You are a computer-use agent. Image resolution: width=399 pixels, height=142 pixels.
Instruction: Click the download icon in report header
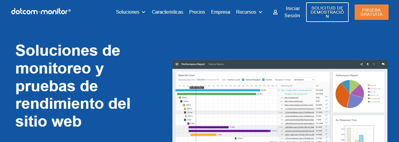368,64
